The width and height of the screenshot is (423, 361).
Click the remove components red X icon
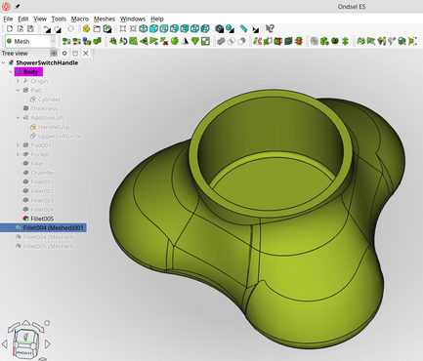(x=164, y=41)
